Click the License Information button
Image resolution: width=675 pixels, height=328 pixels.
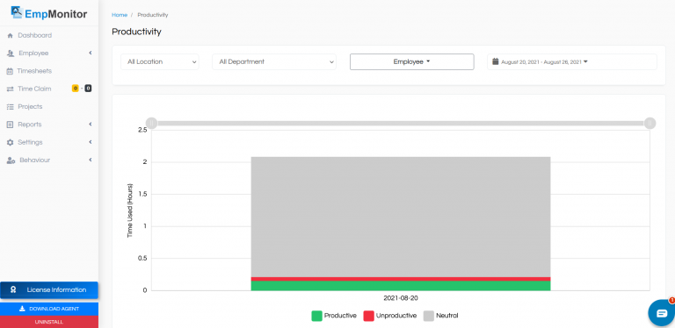[49, 289]
